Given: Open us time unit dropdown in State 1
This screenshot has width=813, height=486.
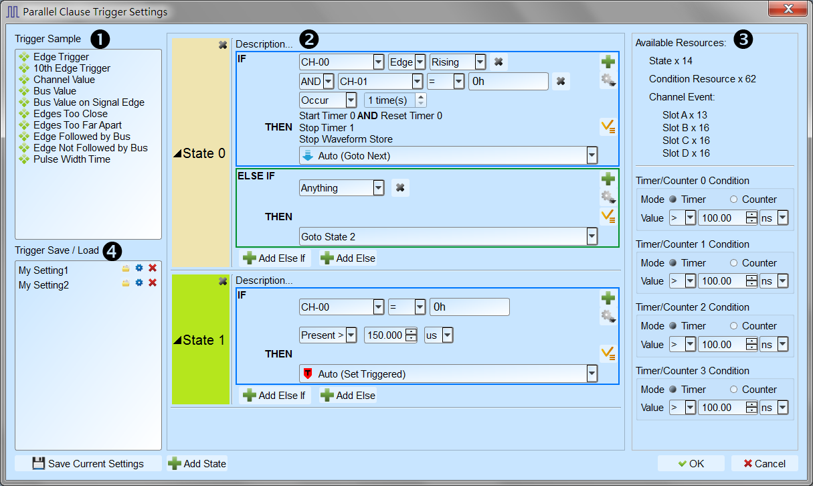Looking at the screenshot, I should (x=447, y=335).
